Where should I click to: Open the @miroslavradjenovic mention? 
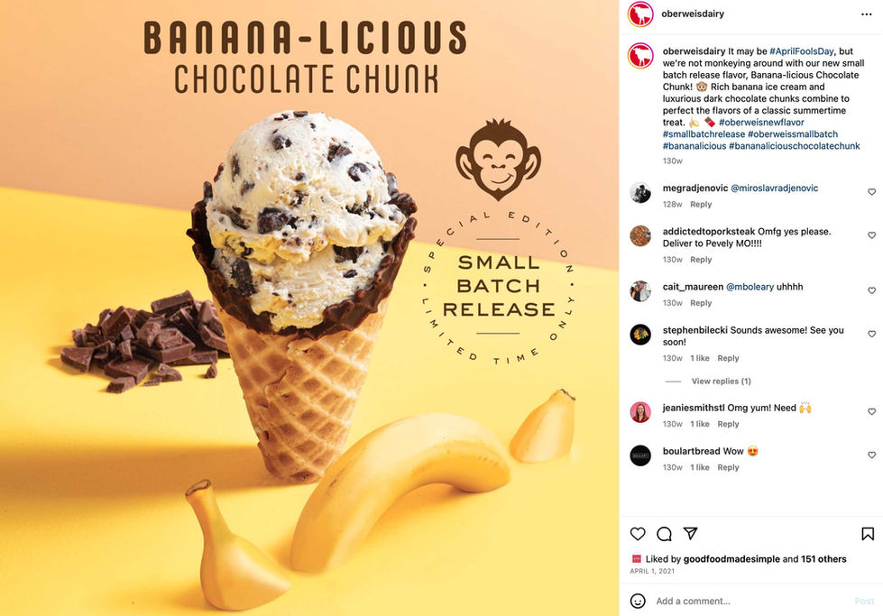click(x=774, y=188)
